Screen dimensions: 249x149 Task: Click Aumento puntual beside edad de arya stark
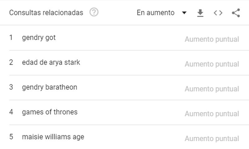212,64
